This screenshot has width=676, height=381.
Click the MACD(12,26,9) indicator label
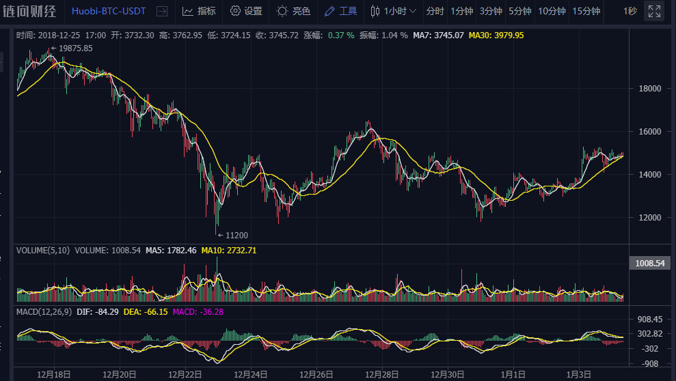[x=44, y=311]
